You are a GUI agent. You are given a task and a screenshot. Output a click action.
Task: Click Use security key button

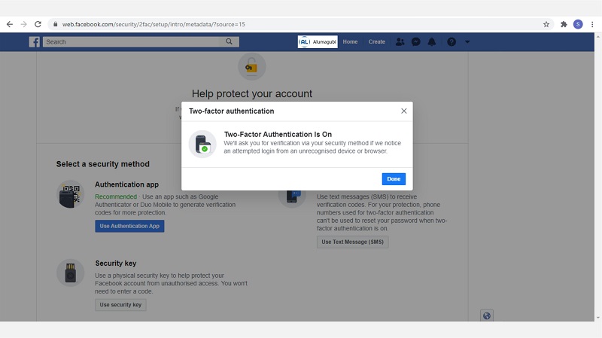coord(120,305)
